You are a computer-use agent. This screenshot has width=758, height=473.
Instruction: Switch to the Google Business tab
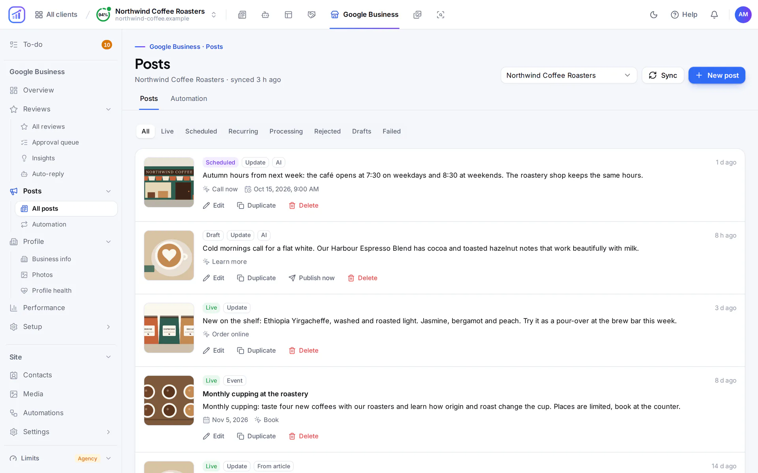pos(364,15)
